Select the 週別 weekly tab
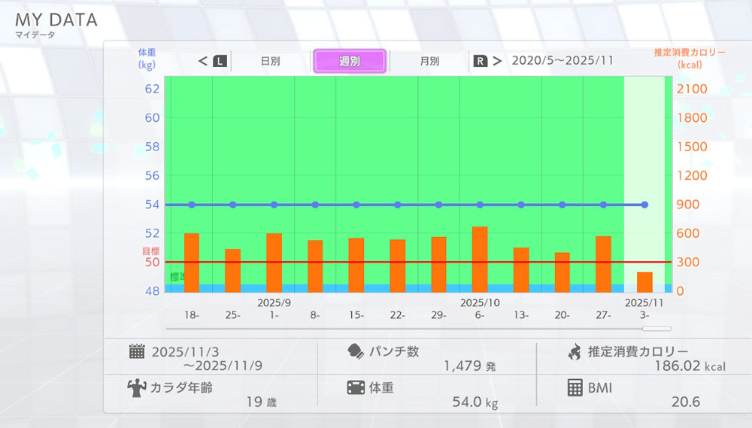Screen dimensions: 752x428 click(350, 62)
